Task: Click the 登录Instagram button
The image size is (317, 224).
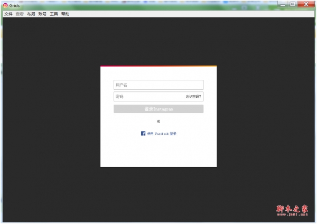Action: tap(158, 109)
